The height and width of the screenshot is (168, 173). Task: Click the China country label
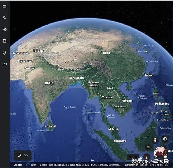pyautogui.click(x=105, y=53)
